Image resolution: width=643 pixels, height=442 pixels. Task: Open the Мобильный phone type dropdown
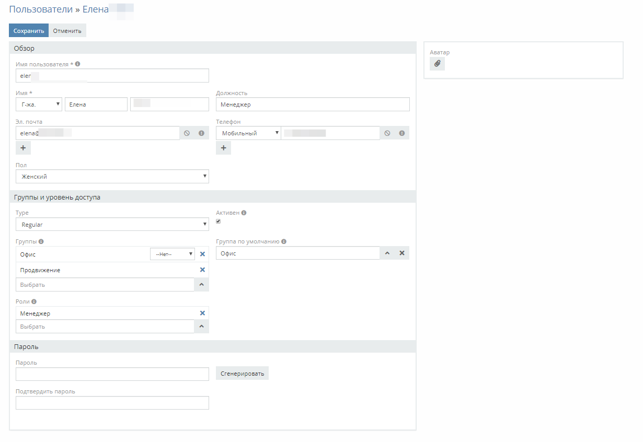click(248, 133)
